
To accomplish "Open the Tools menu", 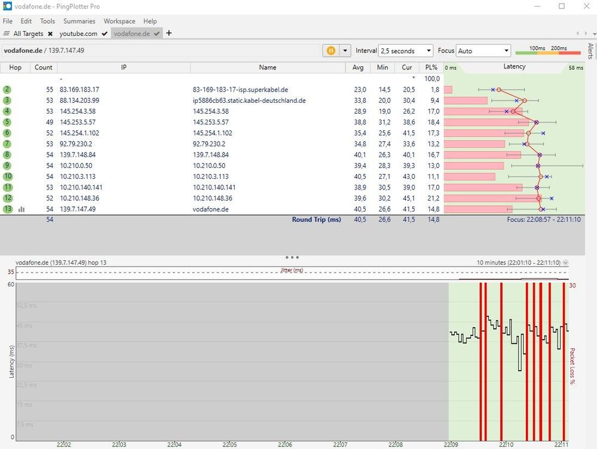I will click(x=48, y=21).
